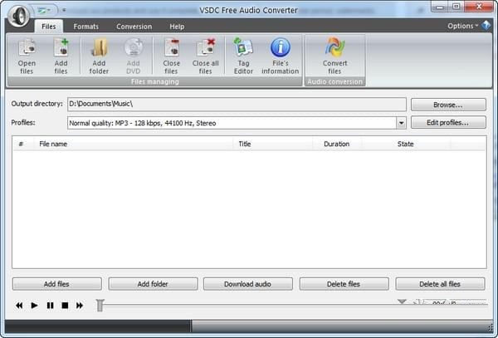Screen dimensions: 498x338
Task: Click the quick access toolbar icon
Action: point(42,11)
